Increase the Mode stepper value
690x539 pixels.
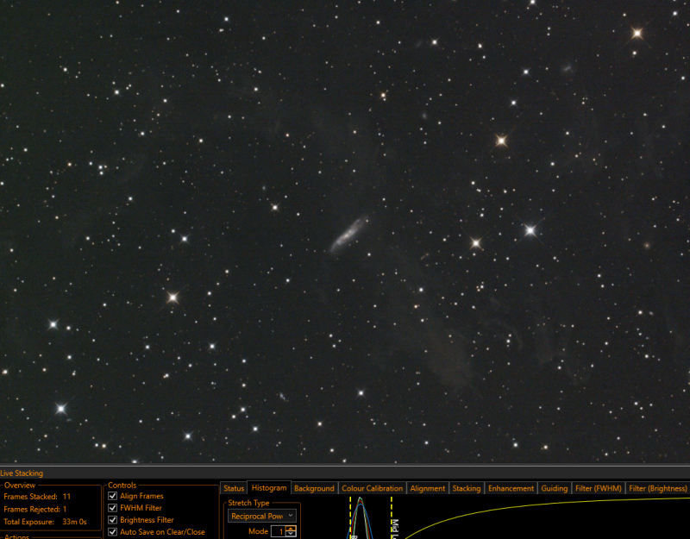click(291, 529)
